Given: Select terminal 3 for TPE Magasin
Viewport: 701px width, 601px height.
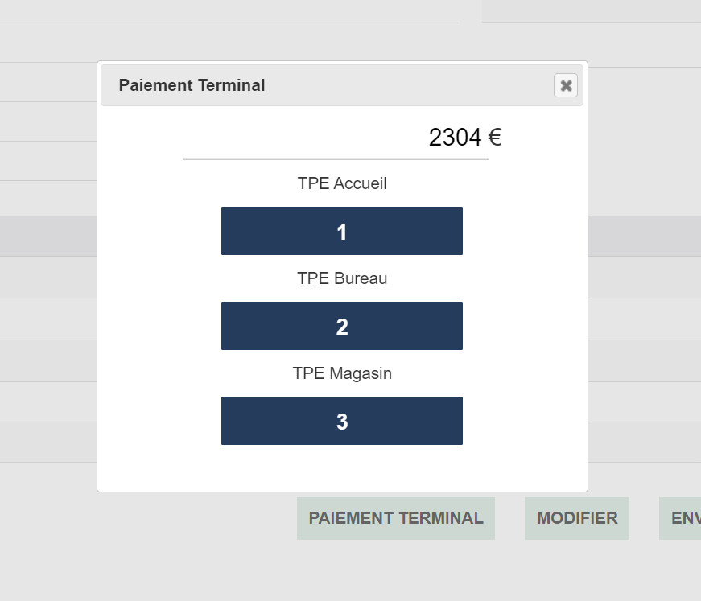Looking at the screenshot, I should coord(341,422).
